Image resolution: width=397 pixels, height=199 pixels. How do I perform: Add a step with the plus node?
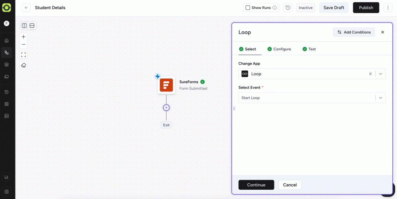[x=166, y=108]
